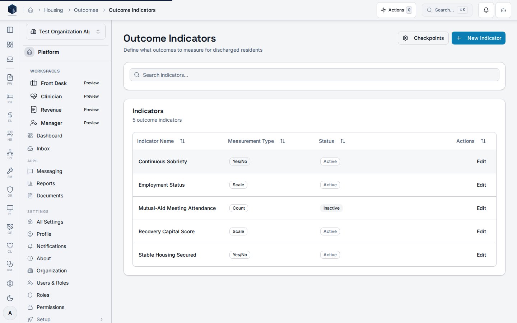The image size is (517, 323).
Task: Open Inbox in the sidebar
Action: pyautogui.click(x=66, y=149)
